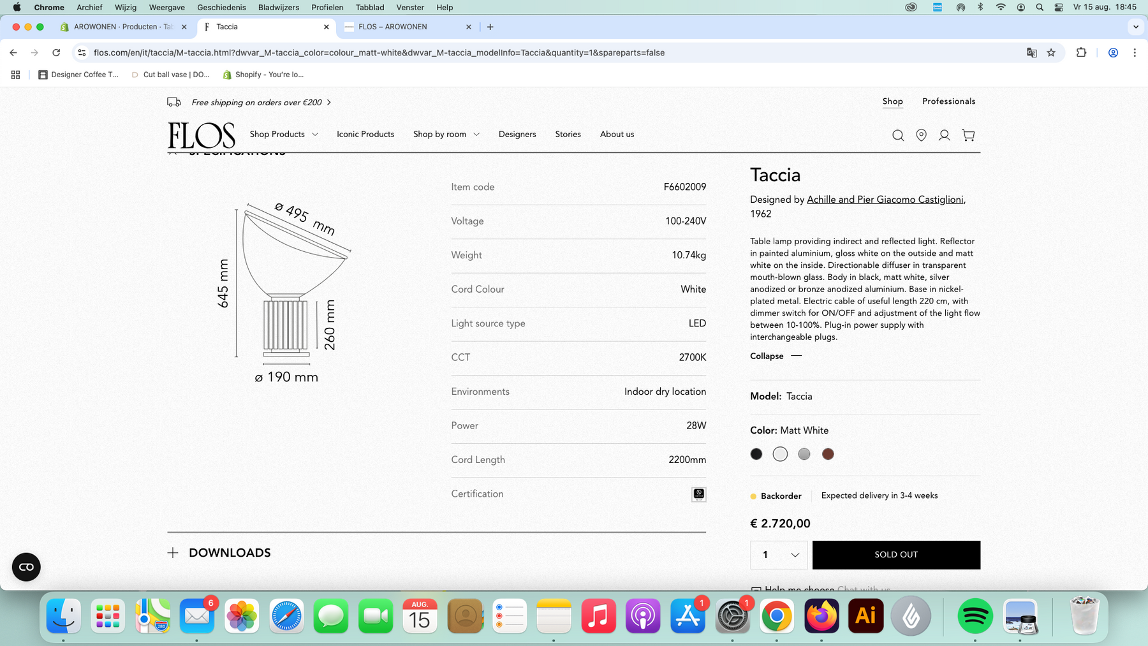Open Mail from the Dock
The height and width of the screenshot is (646, 1148).
pyautogui.click(x=197, y=616)
